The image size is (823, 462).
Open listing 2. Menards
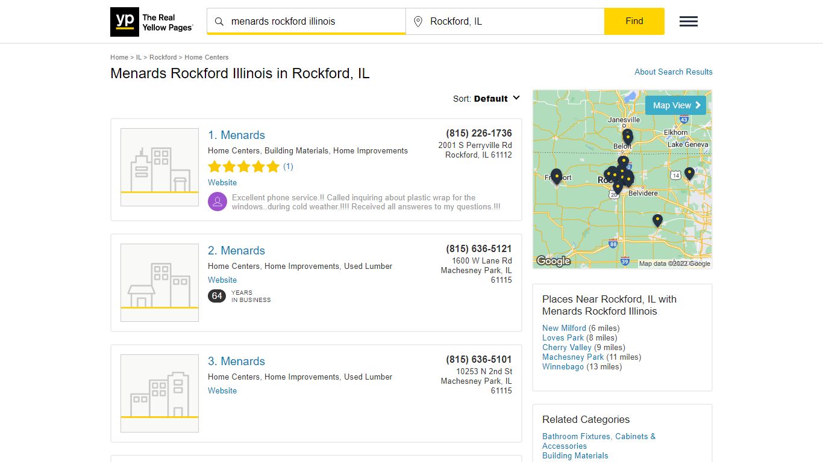(x=236, y=251)
